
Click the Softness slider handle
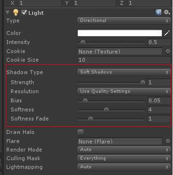tap(106, 109)
